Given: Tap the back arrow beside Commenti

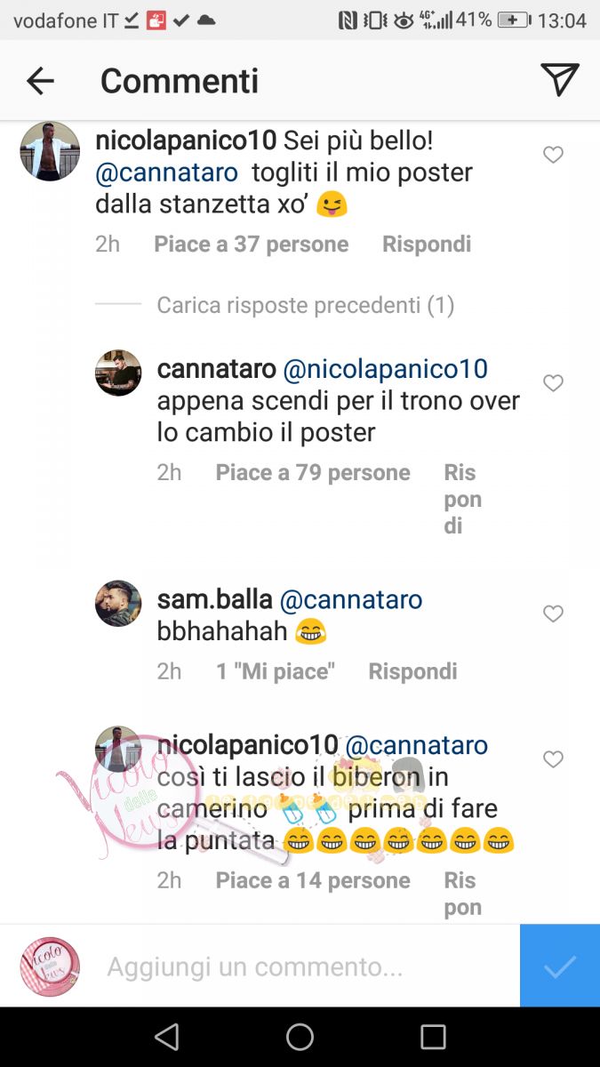Looking at the screenshot, I should [40, 81].
